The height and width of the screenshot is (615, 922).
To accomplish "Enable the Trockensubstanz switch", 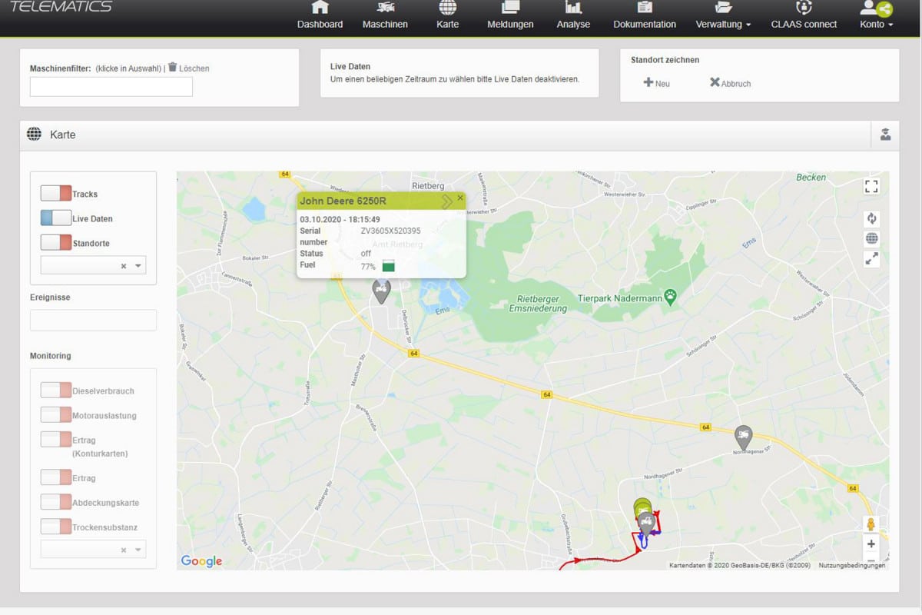I will pyautogui.click(x=55, y=527).
